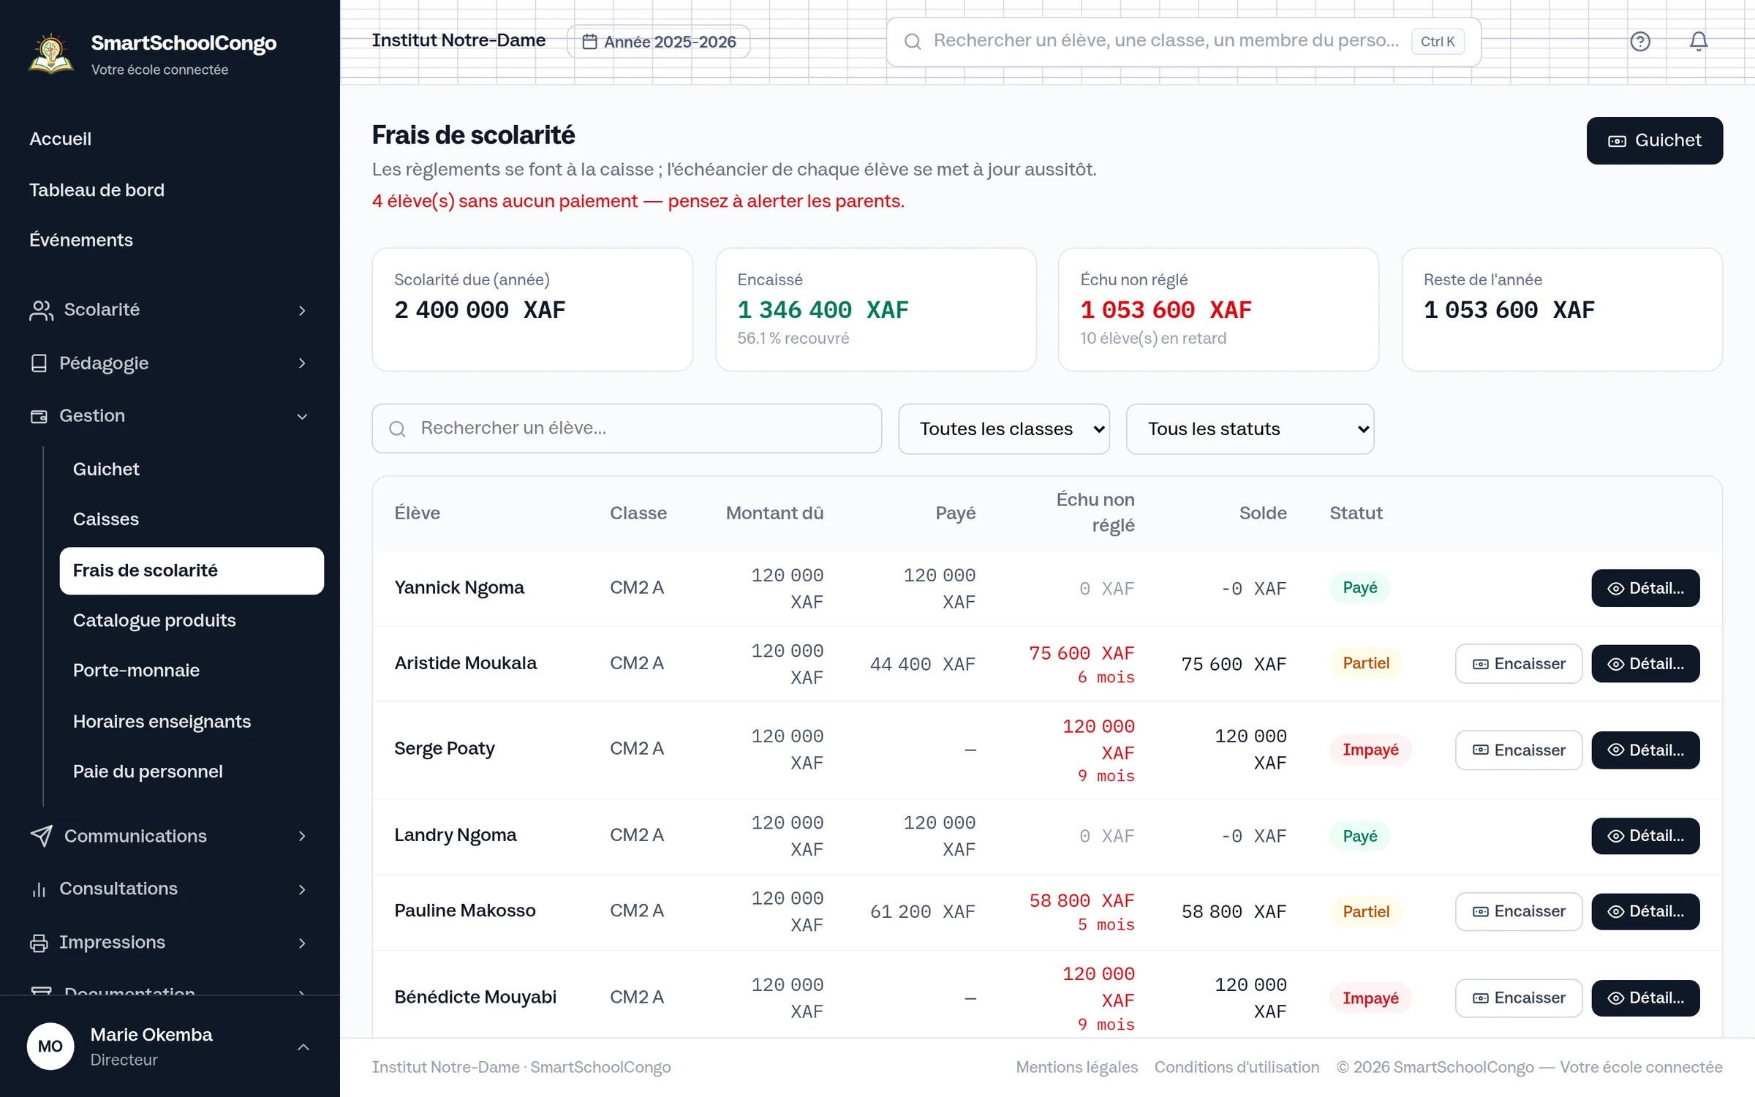Viewport: 1755px width, 1097px height.
Task: Click the Gestion wallet icon in the sidebar
Action: point(39,416)
